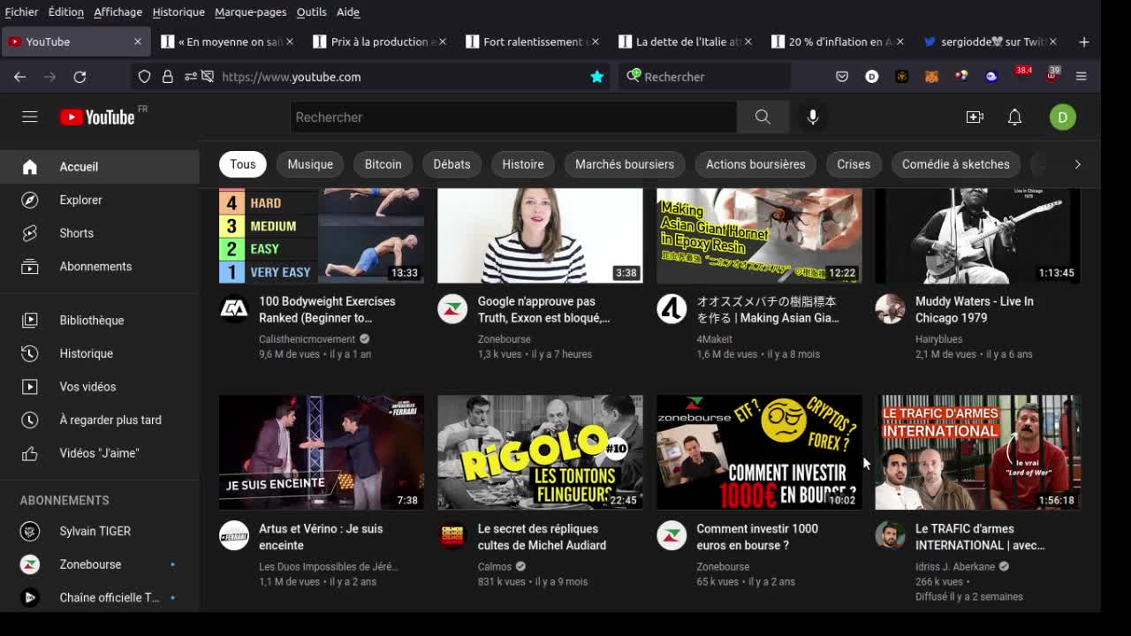Open Chaîne officielle T... subscription
The image size is (1131, 636).
(100, 597)
